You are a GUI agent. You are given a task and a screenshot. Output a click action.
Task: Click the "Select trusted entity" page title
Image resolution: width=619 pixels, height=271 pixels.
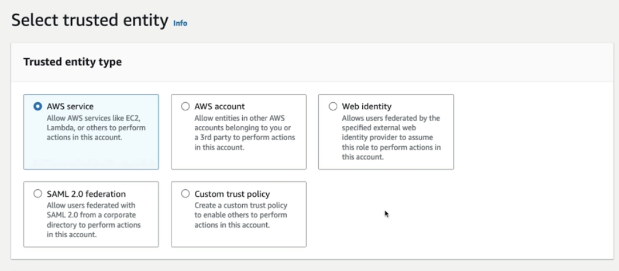90,21
